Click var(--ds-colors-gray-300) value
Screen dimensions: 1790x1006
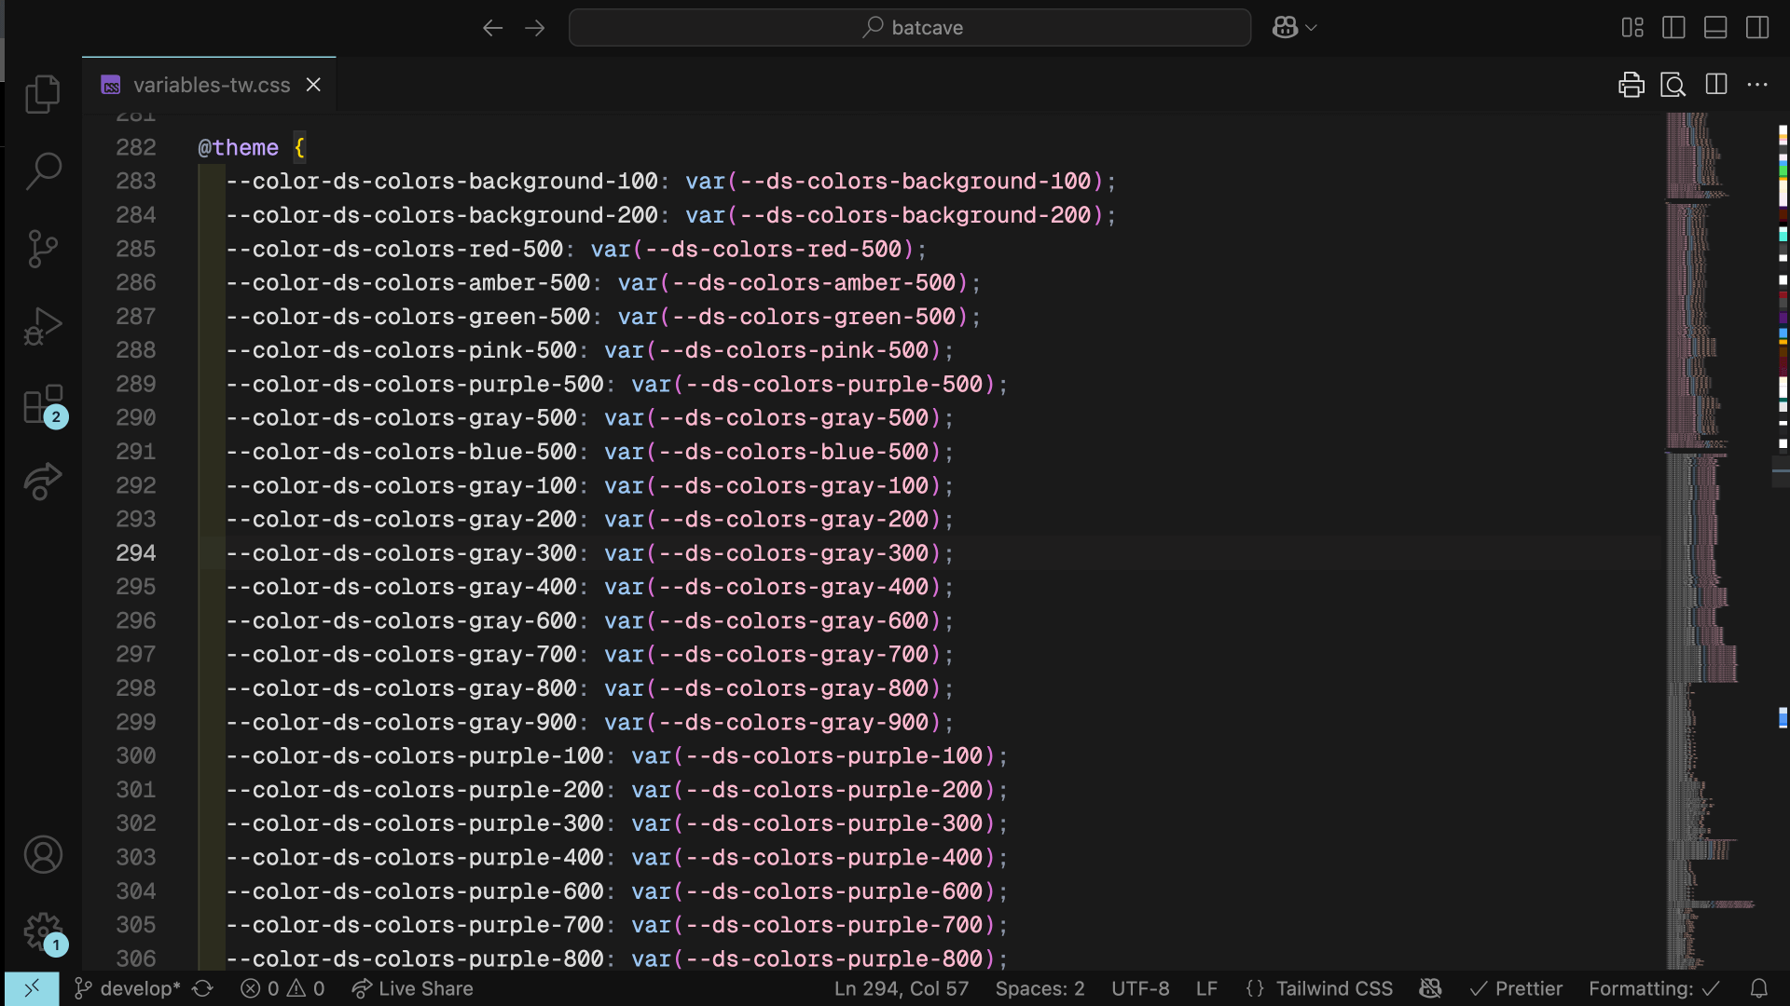point(774,553)
